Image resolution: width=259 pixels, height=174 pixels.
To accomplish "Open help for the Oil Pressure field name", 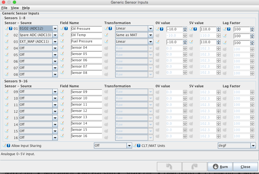I will 66,28.
